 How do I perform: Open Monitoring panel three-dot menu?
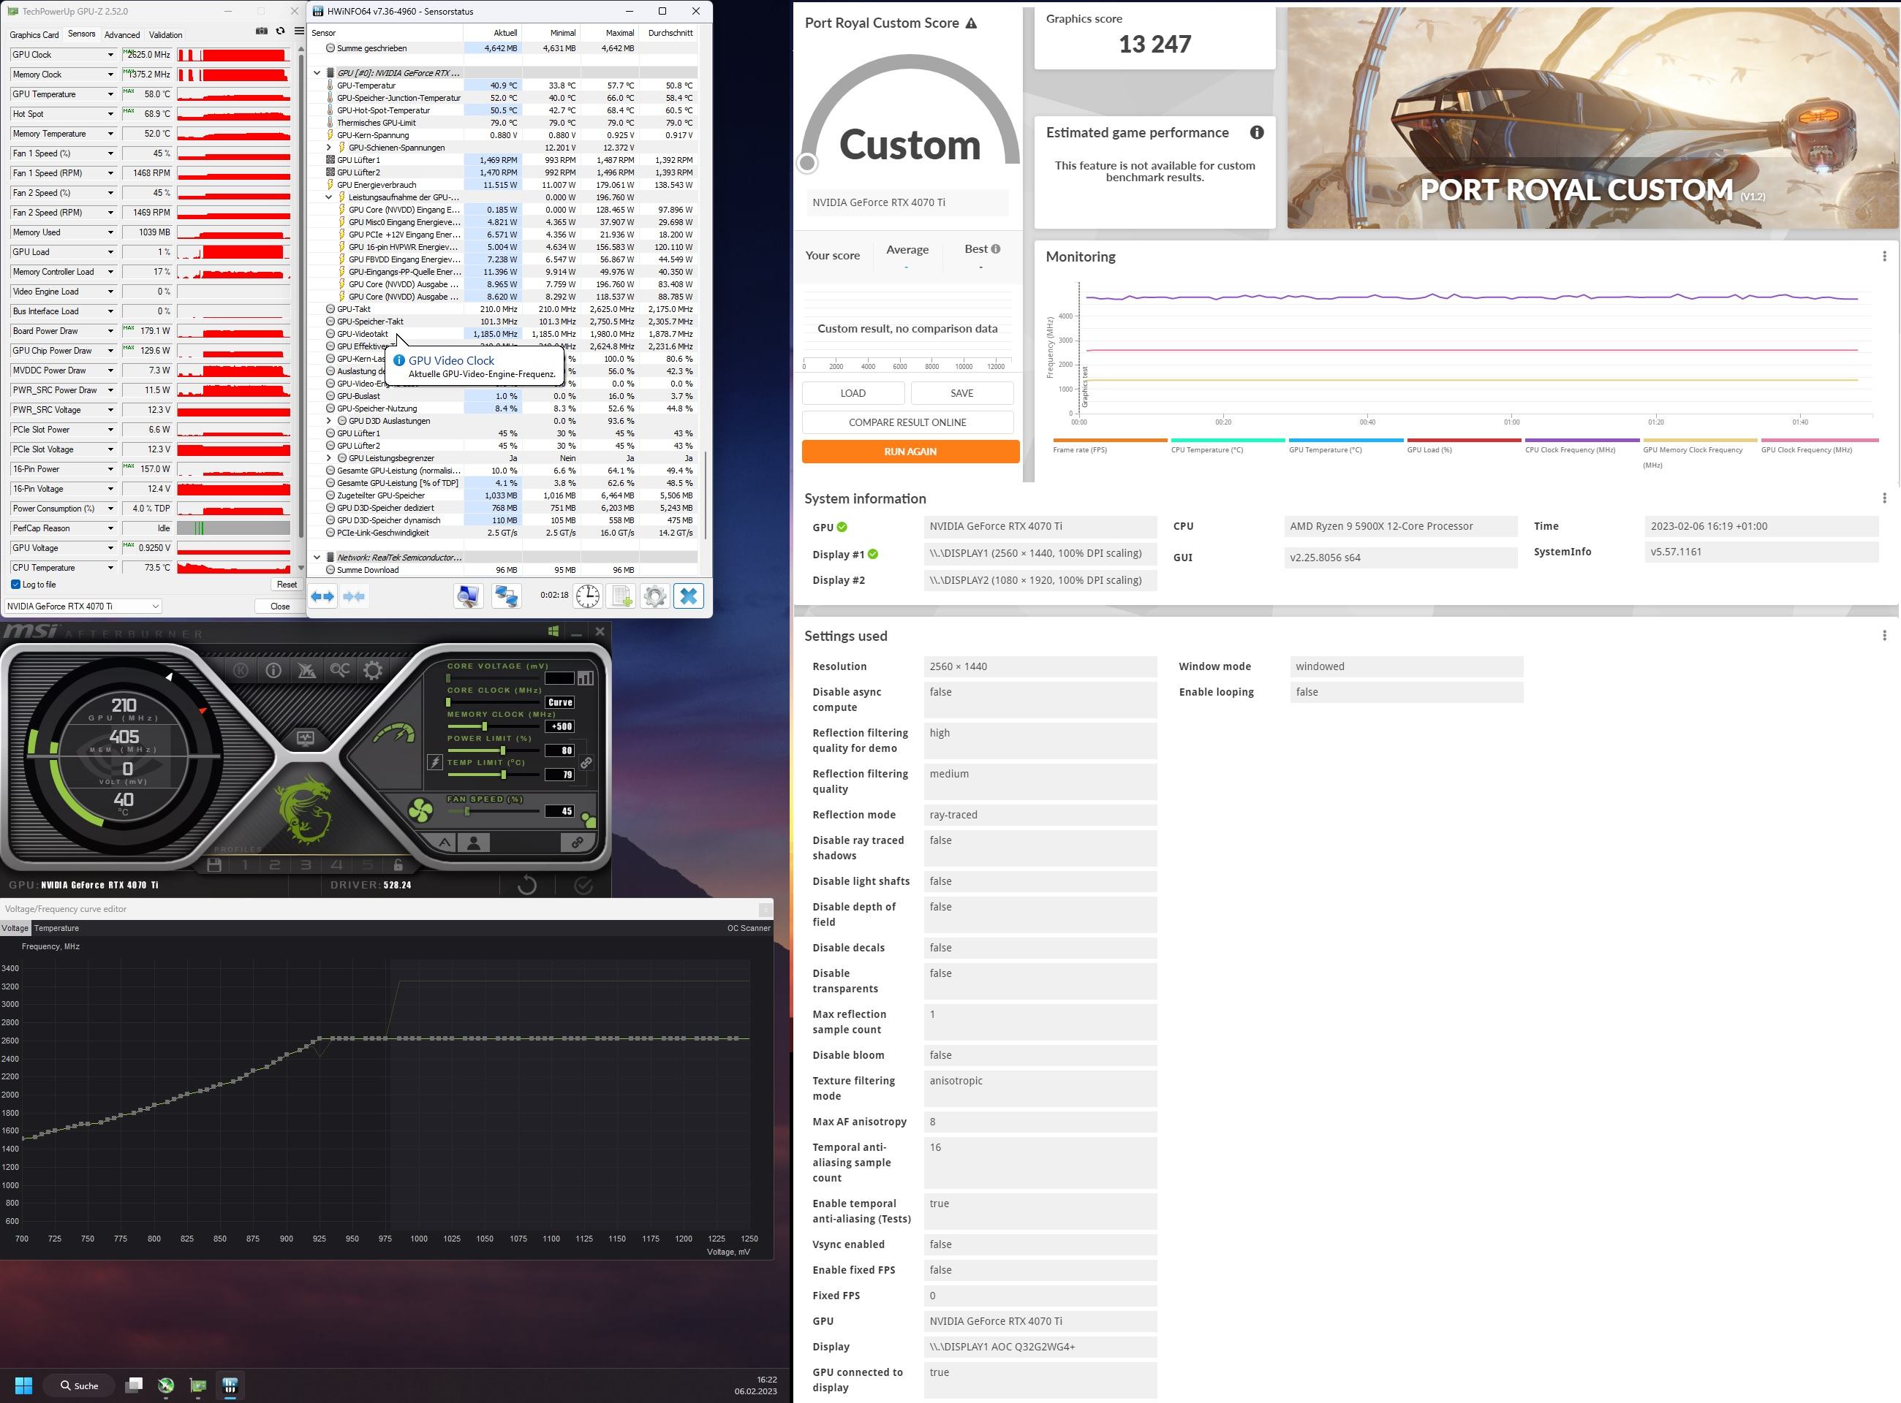[1884, 256]
